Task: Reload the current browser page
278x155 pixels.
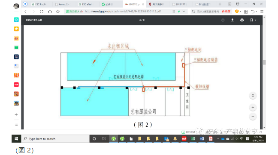Action: (42, 12)
